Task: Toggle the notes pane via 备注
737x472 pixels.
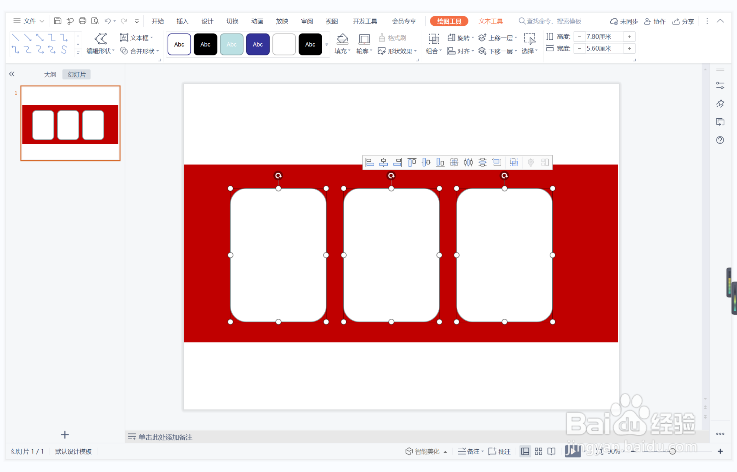Action: point(470,451)
